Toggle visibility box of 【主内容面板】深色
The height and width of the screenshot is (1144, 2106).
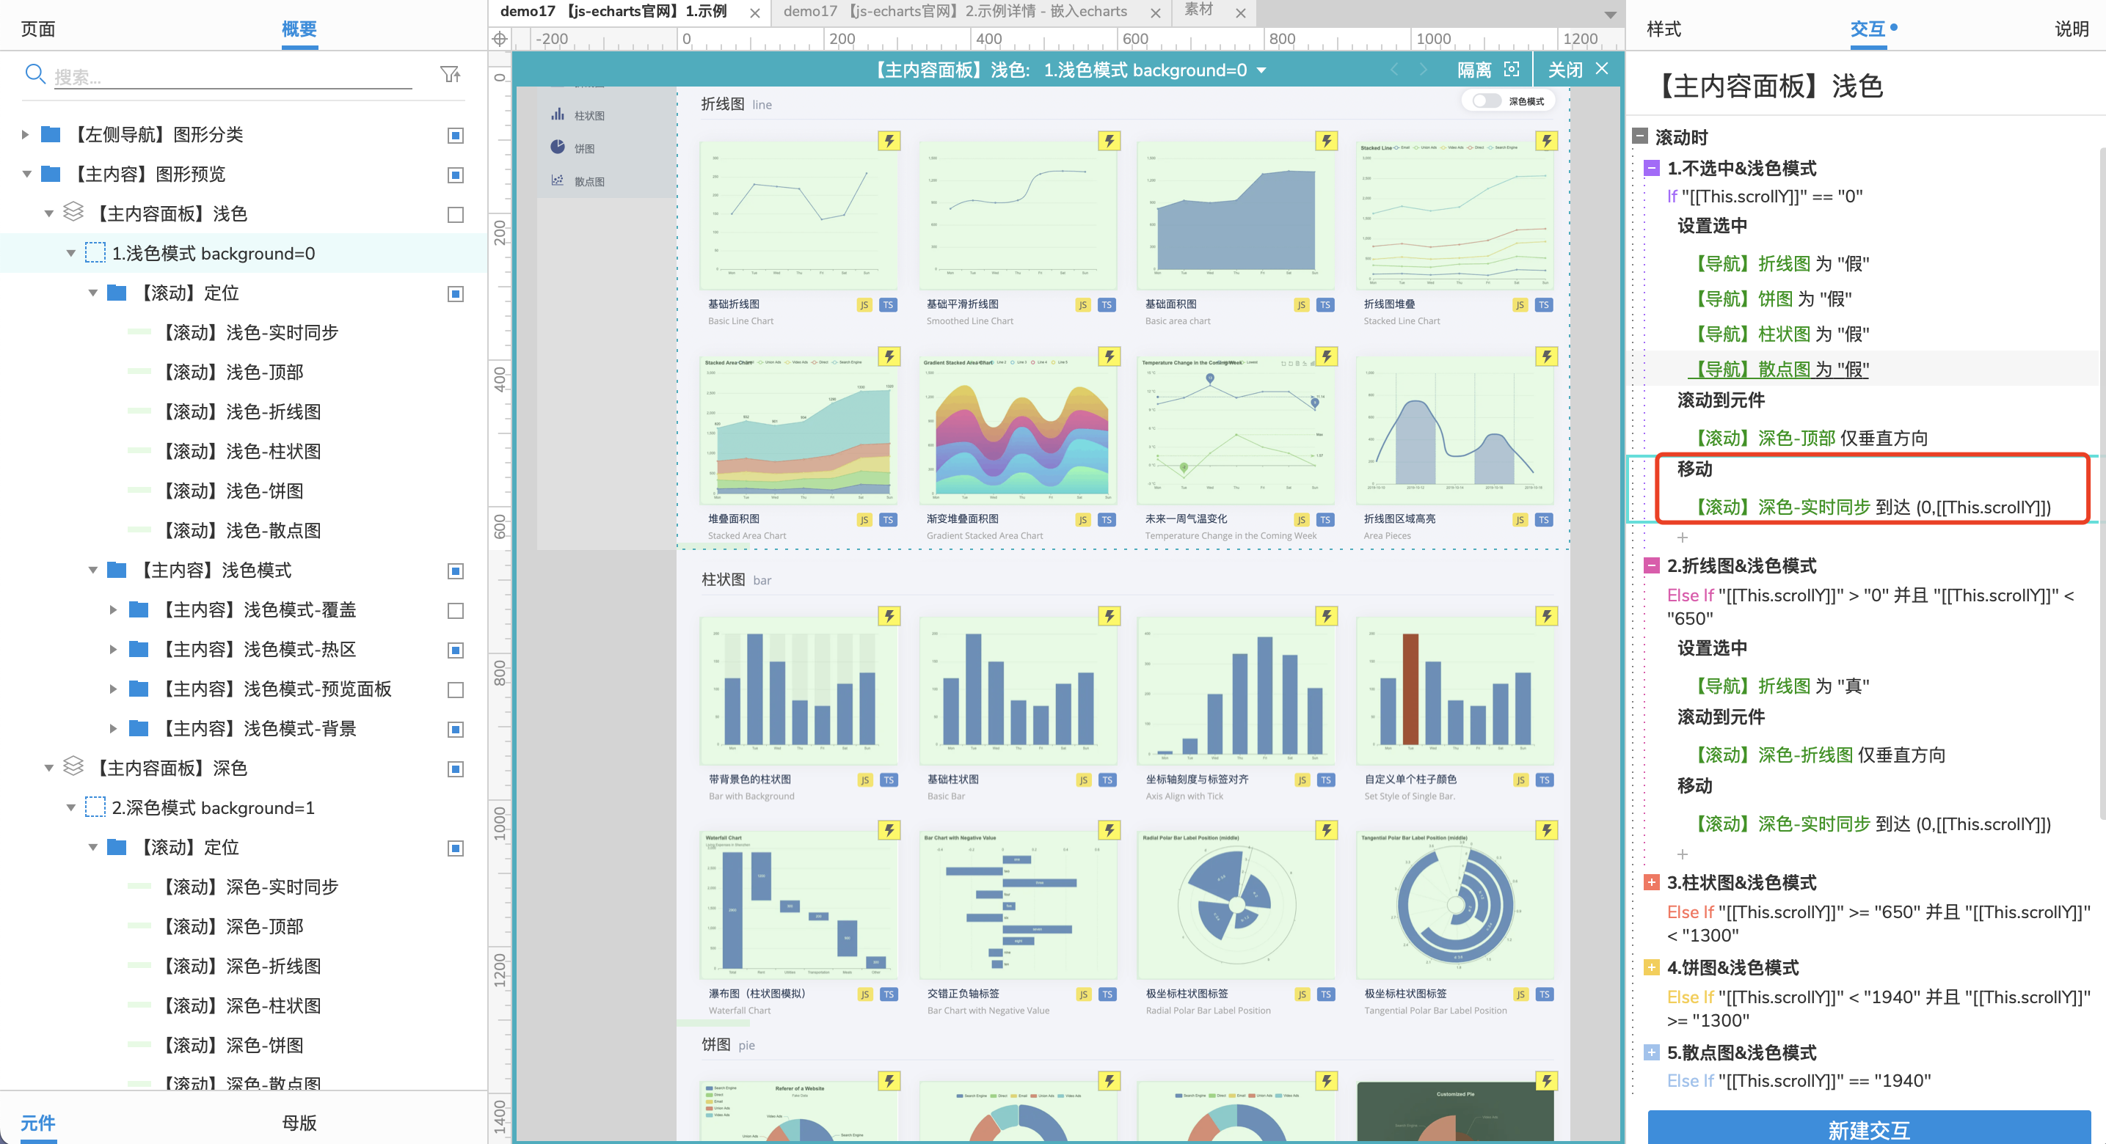(456, 769)
